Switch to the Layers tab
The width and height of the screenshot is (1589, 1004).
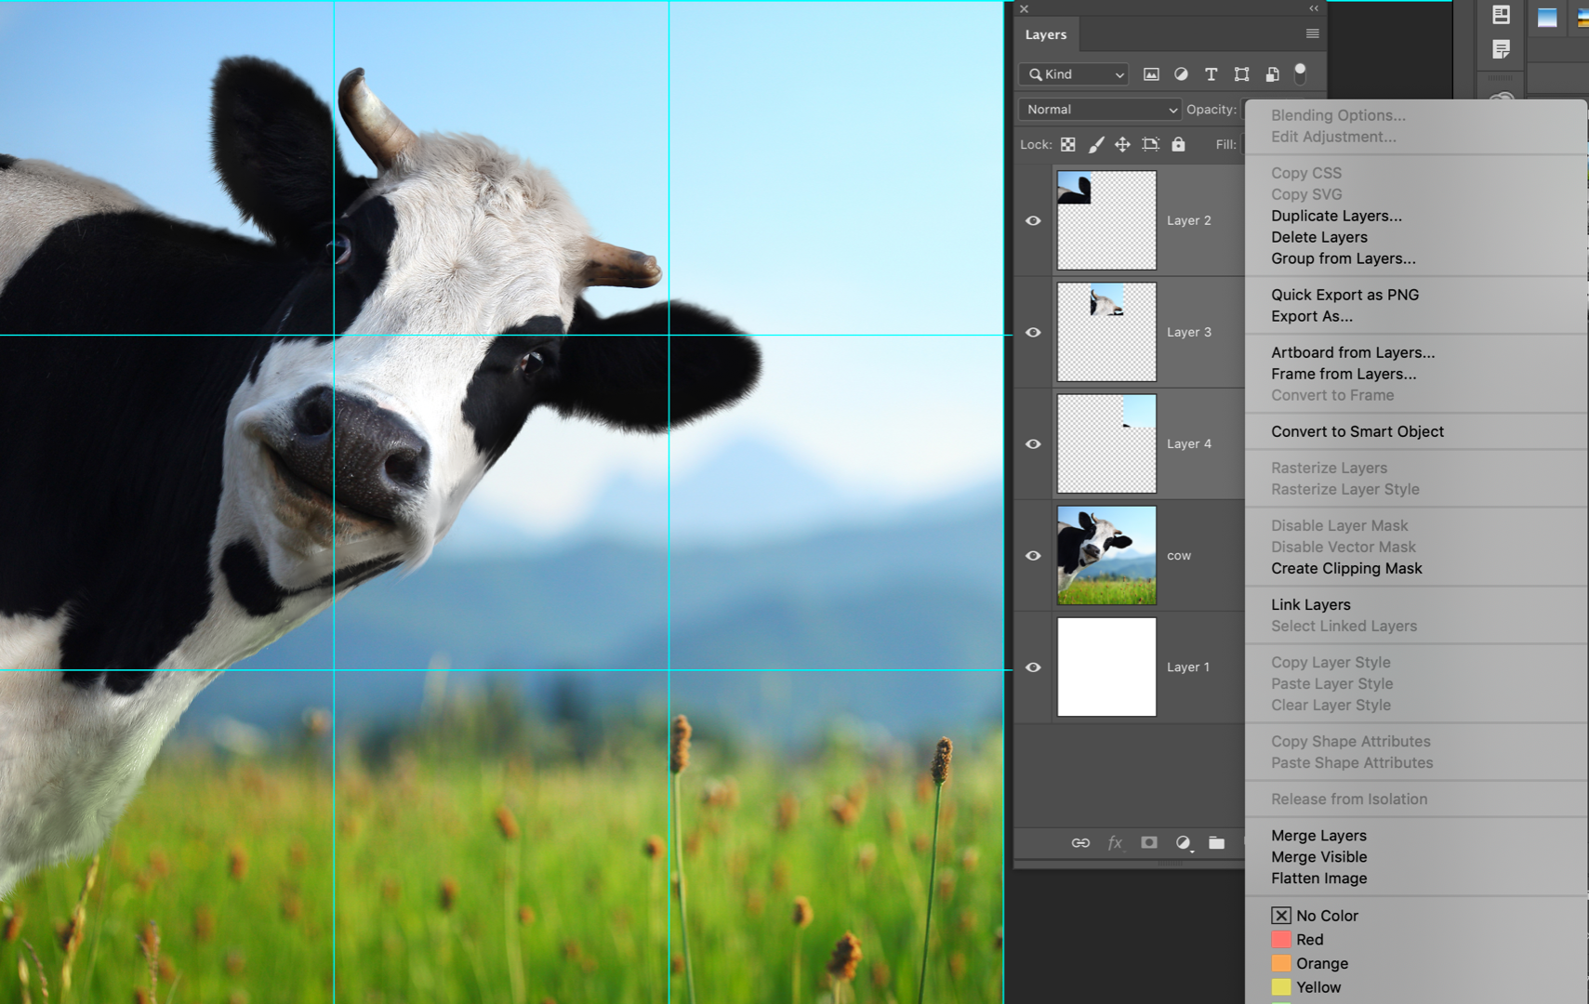(1046, 34)
